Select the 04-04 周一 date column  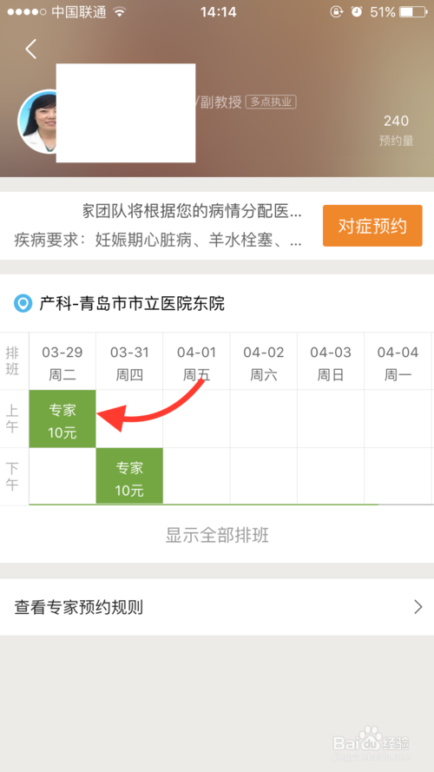[398, 363]
